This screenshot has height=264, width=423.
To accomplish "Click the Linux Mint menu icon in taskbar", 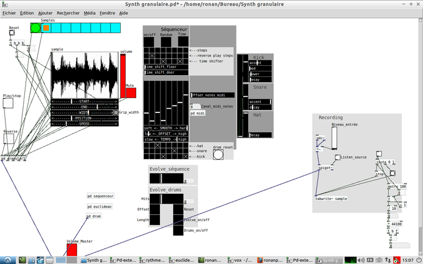I will [6, 260].
